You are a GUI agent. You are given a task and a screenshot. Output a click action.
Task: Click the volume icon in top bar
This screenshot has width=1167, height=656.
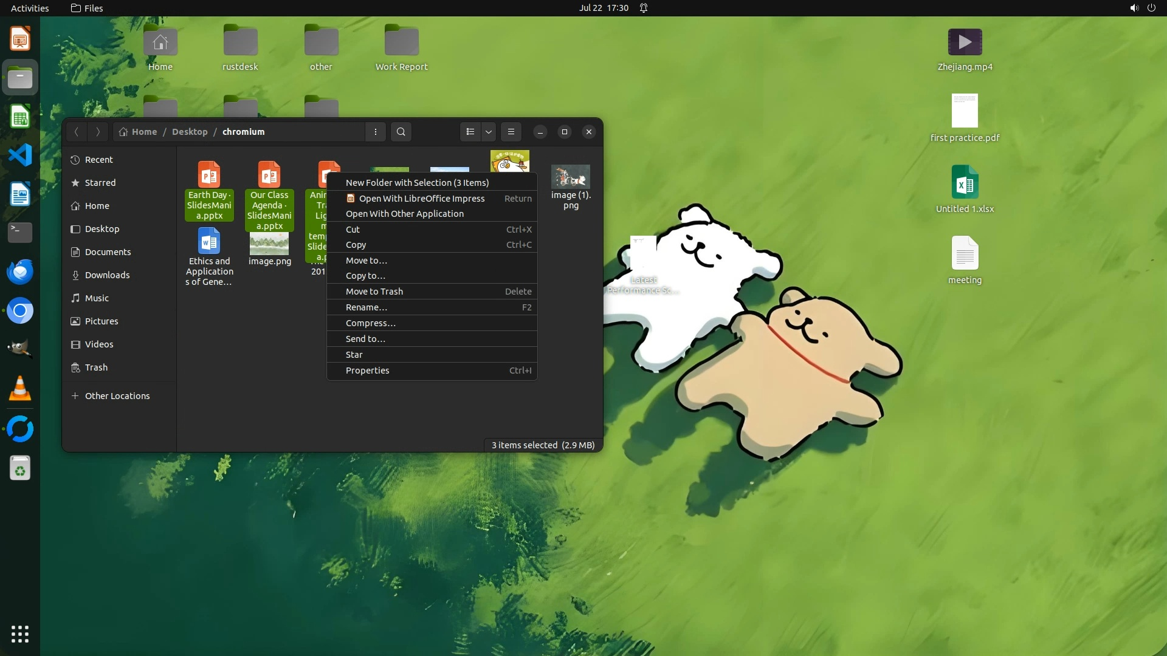coord(1134,8)
